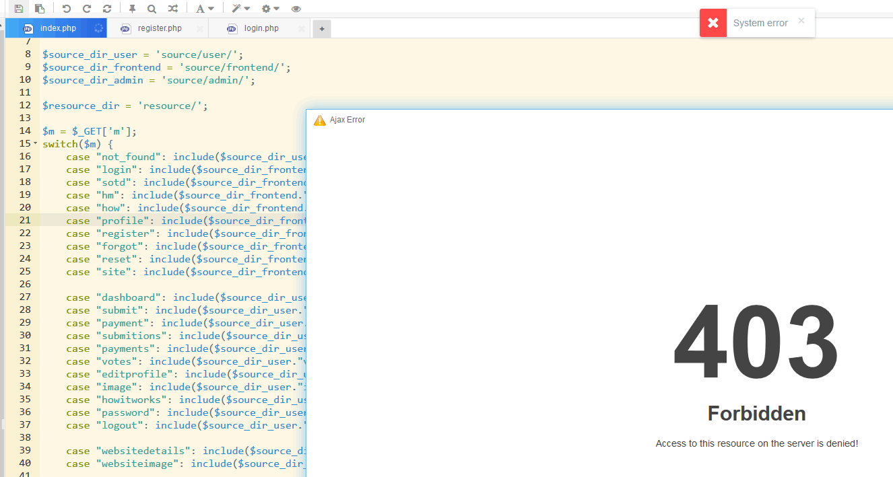
Task: Click the shuffle icon in the toolbar
Action: point(172,9)
